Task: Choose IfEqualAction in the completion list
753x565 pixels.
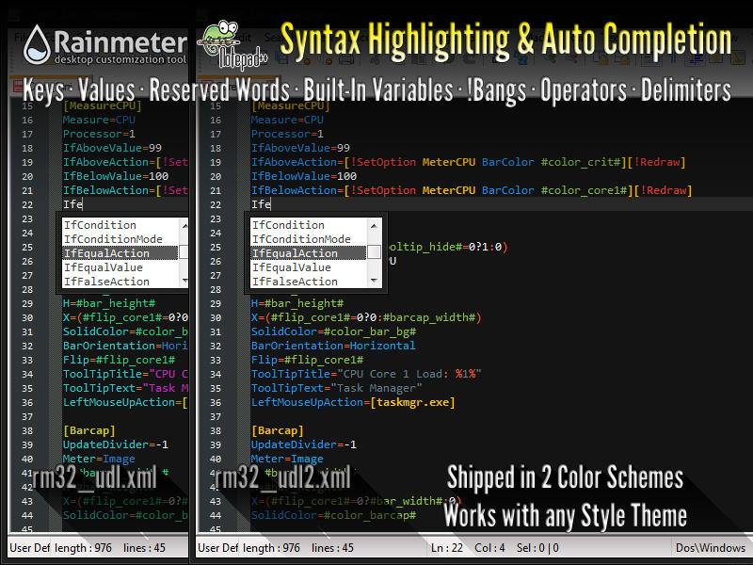Action: tap(289, 252)
